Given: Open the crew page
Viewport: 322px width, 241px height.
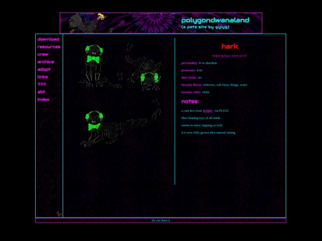Looking at the screenshot, I should coord(43,54).
